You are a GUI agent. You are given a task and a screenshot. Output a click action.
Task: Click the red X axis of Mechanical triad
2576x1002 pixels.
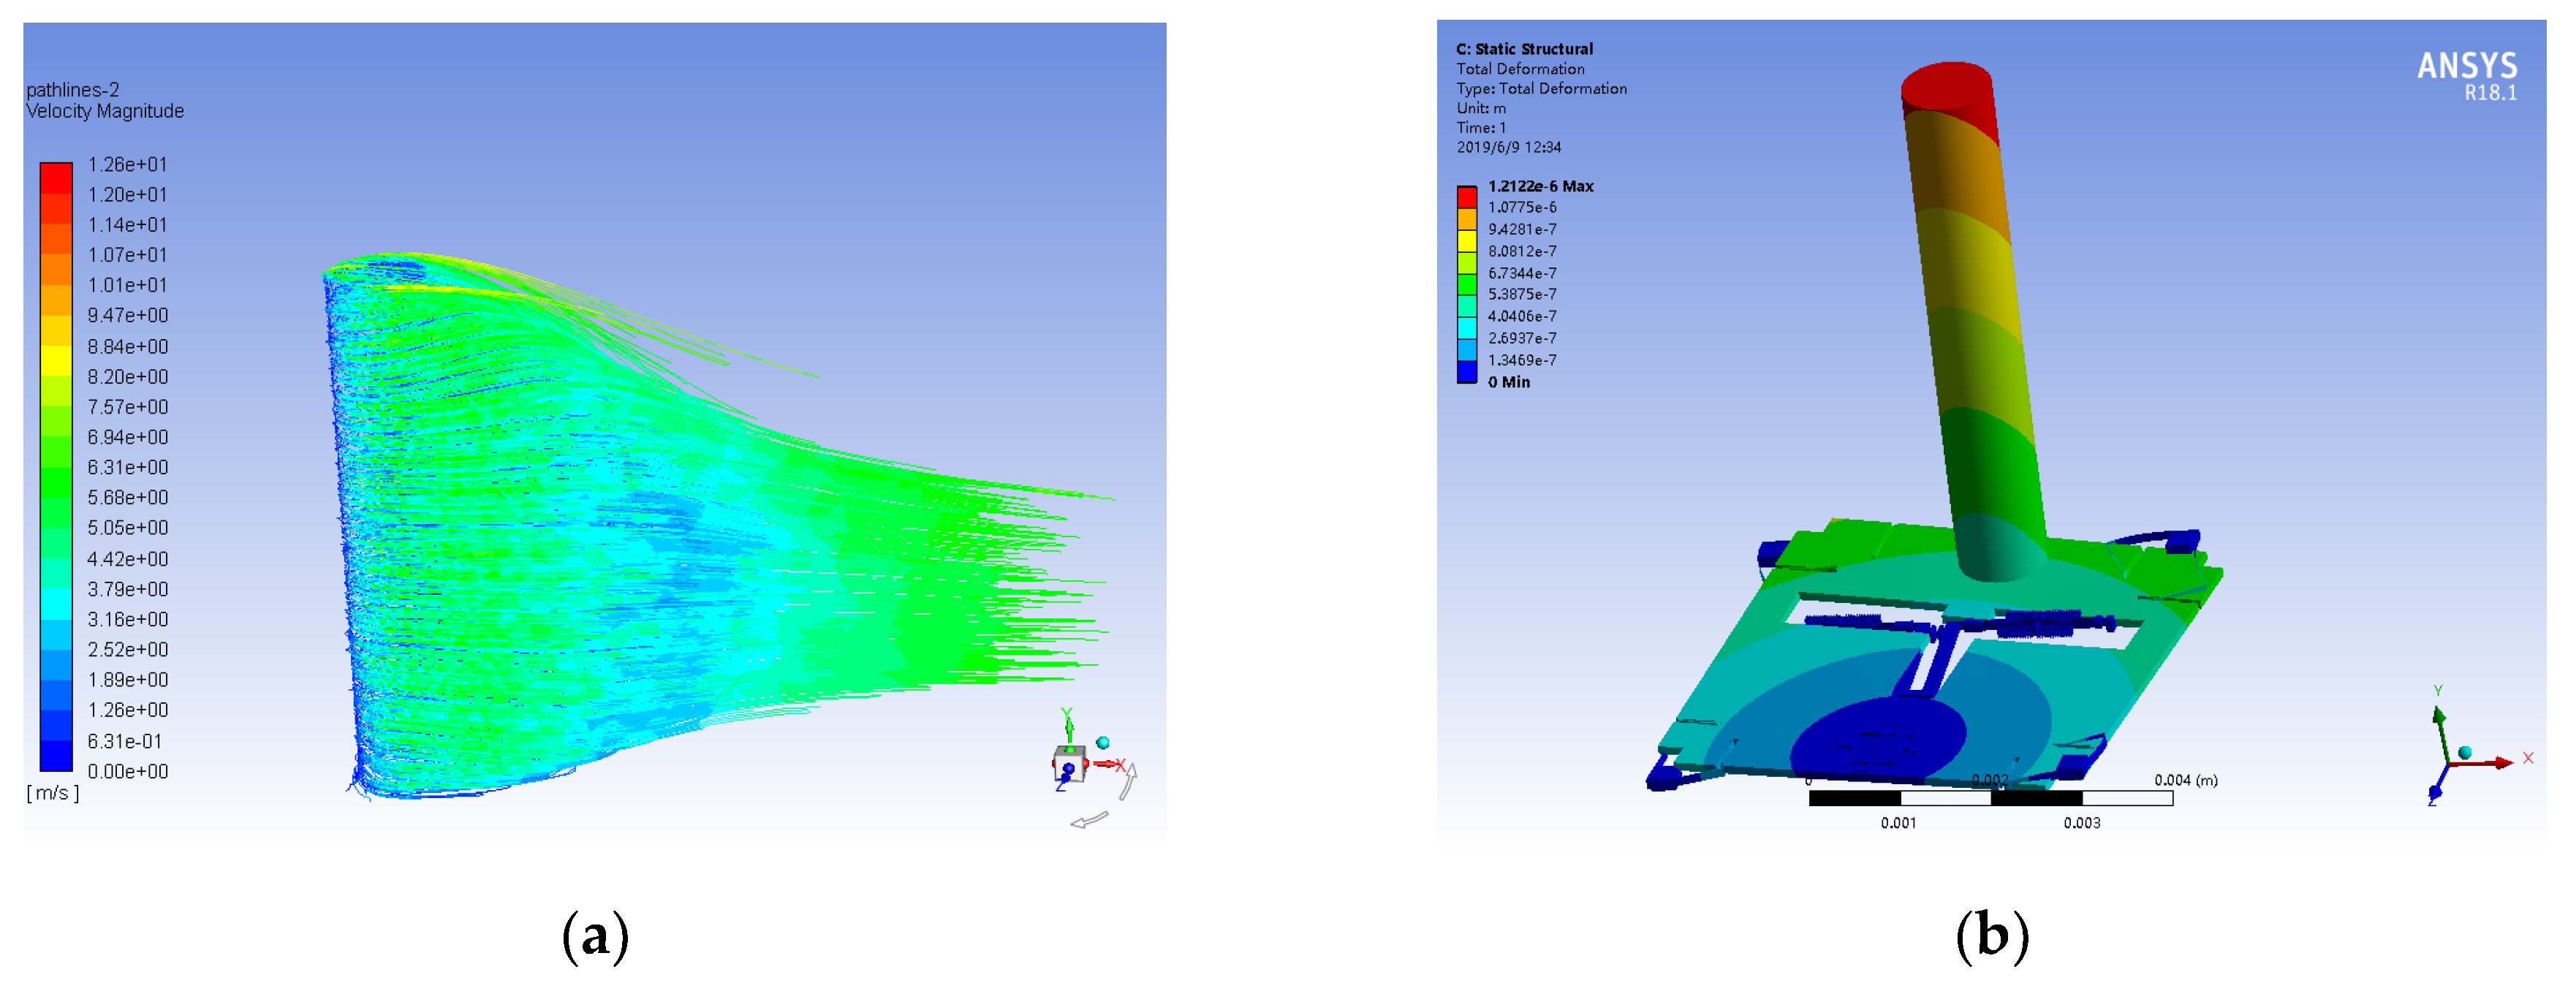[x=2489, y=763]
